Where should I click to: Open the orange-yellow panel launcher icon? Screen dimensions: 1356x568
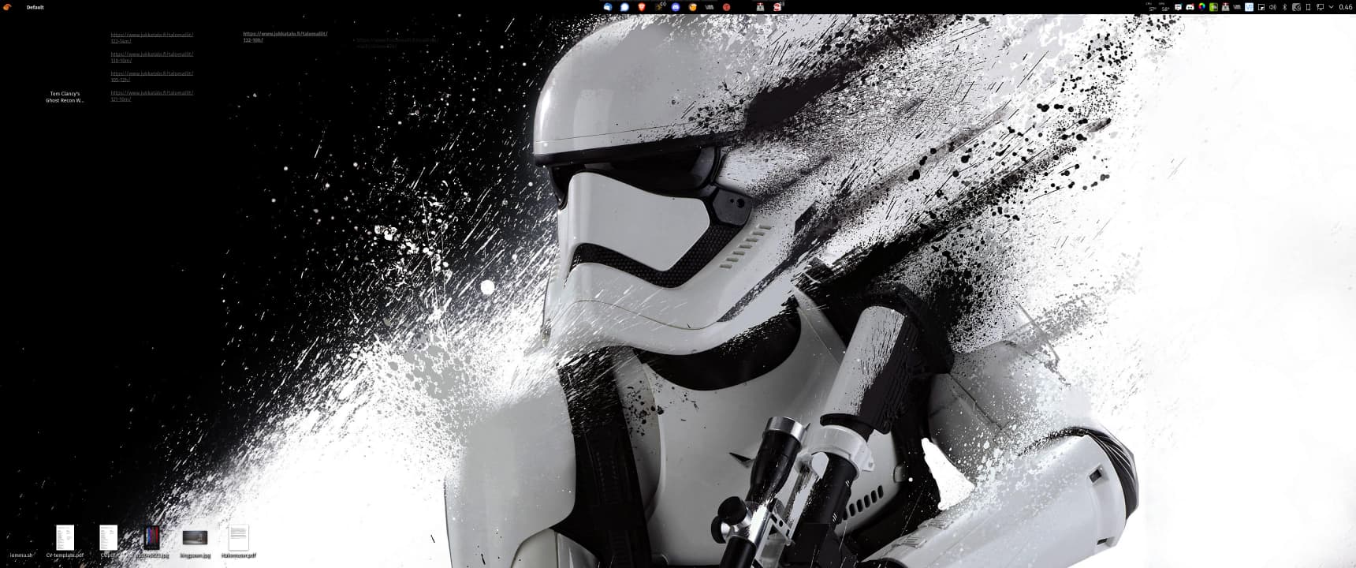[693, 7]
